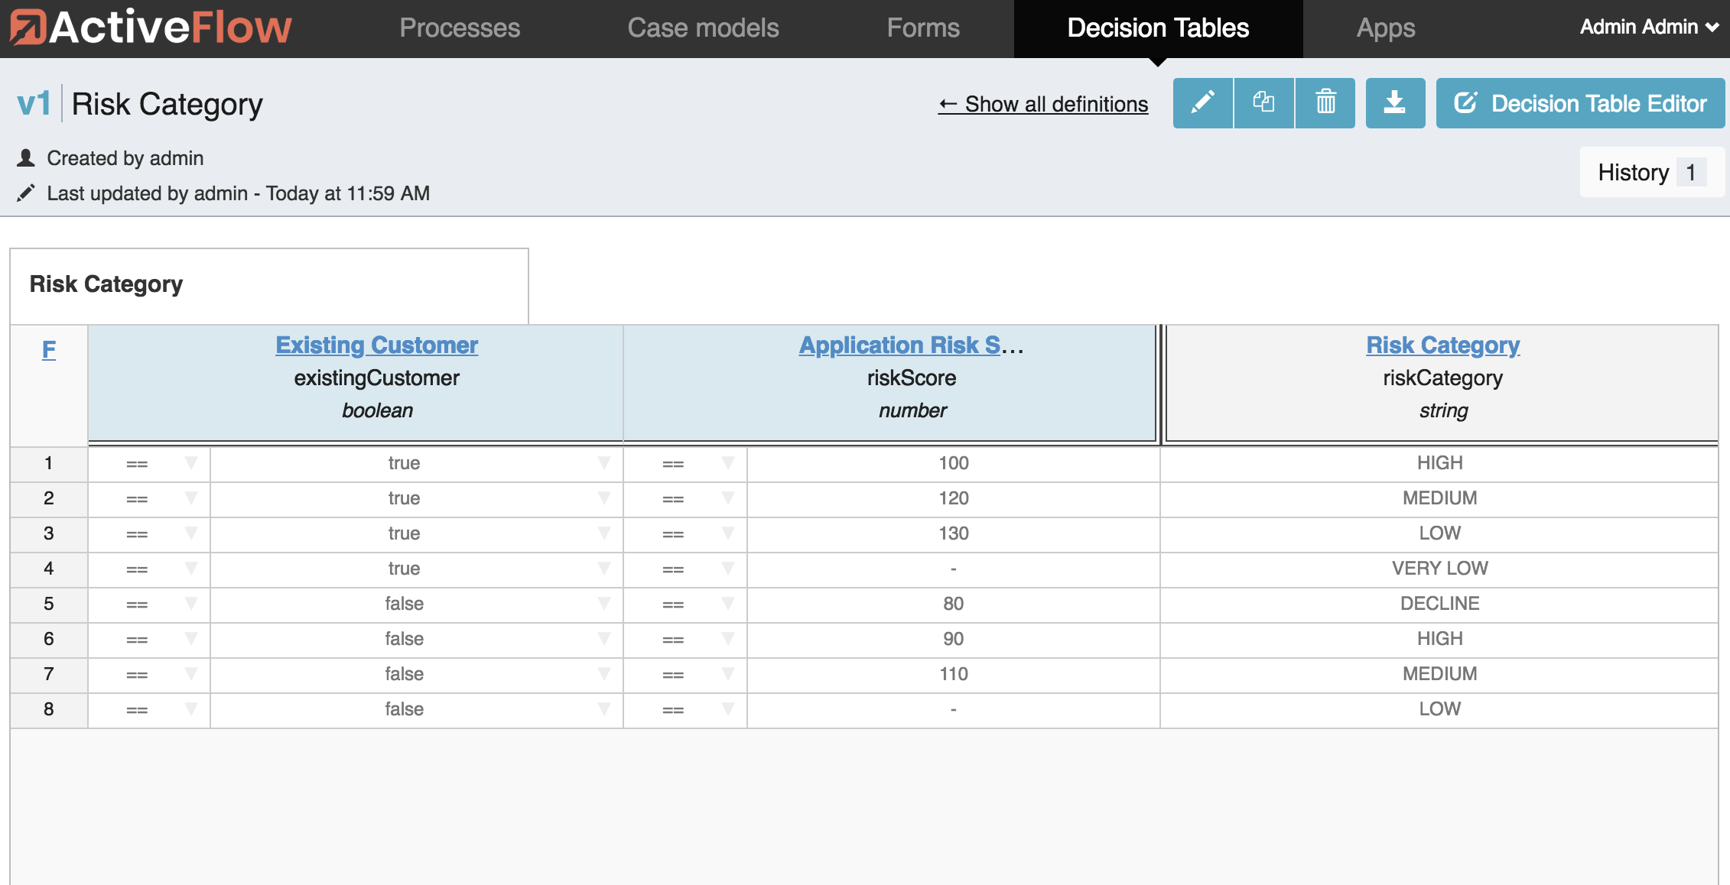Click the F hit policy link

tap(48, 349)
